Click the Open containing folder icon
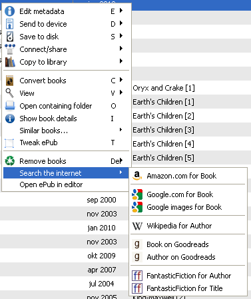 10,106
